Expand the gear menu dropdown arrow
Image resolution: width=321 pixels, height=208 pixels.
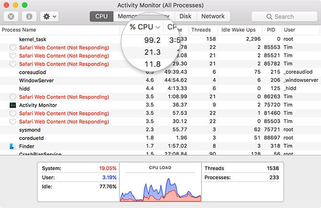coord(55,16)
